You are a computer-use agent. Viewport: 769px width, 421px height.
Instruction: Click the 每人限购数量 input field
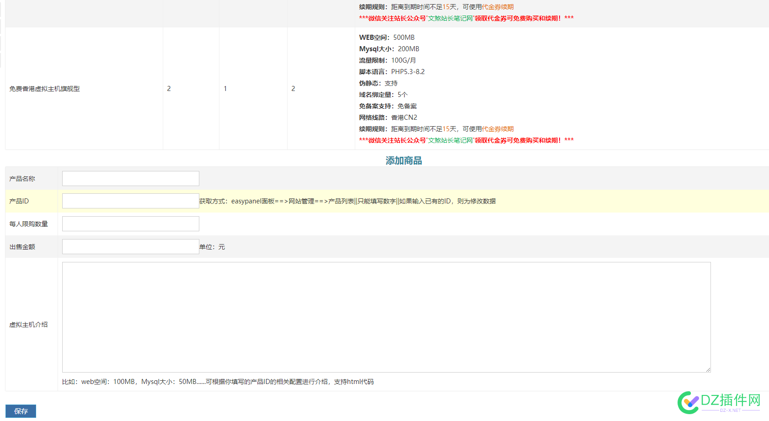[x=131, y=224]
